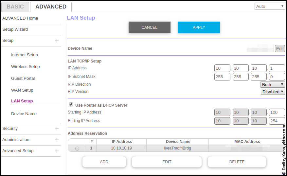Expand the Setup section plus icon
287x176 pixels.
[57, 41]
